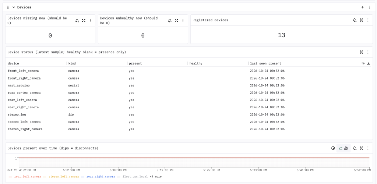The width and height of the screenshot is (377, 184).
Task: Grab the Devices section drag handle
Action: pos(8,7)
